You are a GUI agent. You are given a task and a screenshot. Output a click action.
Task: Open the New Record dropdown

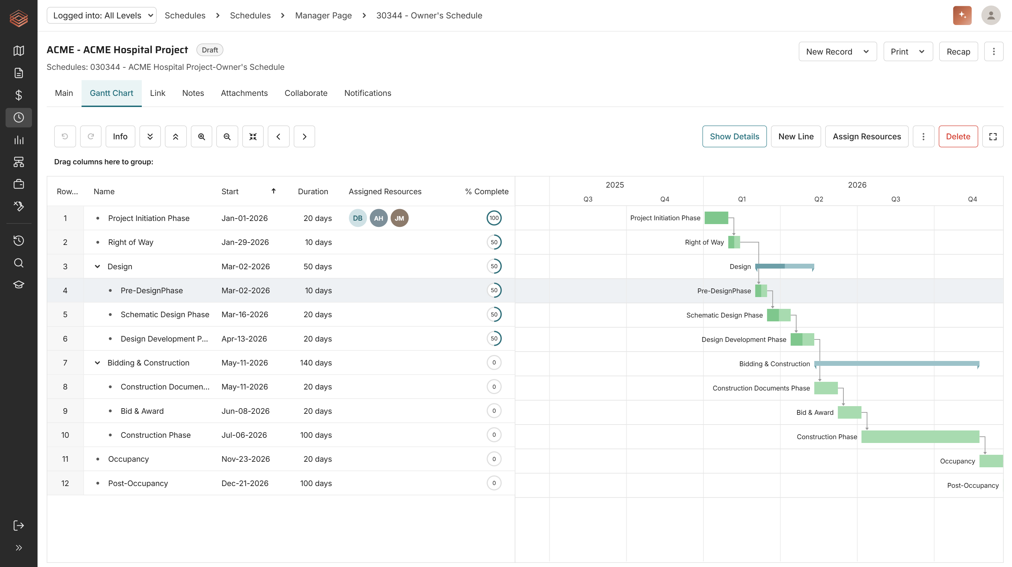click(838, 51)
